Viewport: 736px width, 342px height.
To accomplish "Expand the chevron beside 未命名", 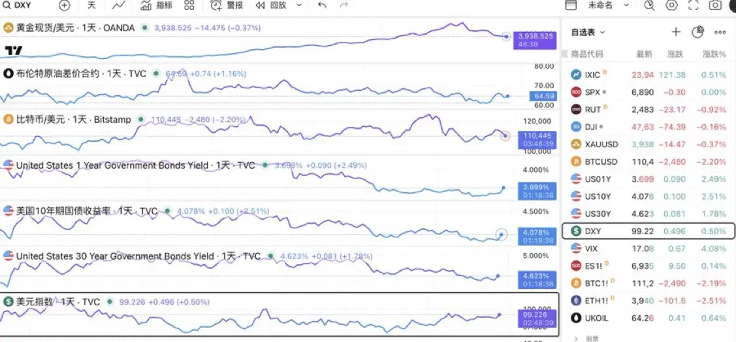I will [x=626, y=6].
